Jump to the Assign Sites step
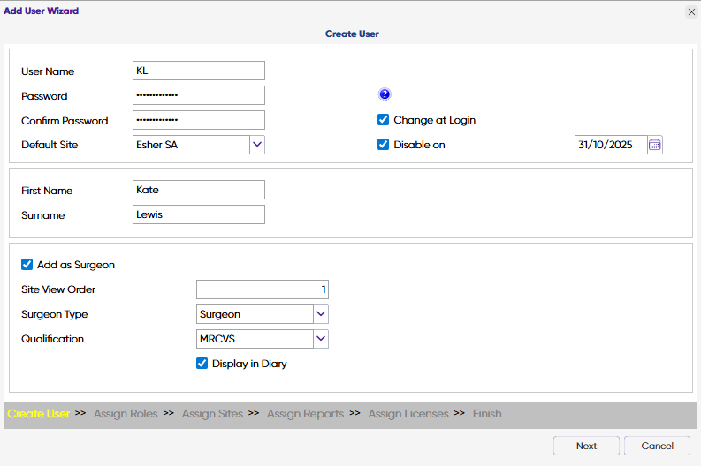The width and height of the screenshot is (701, 466). point(212,413)
